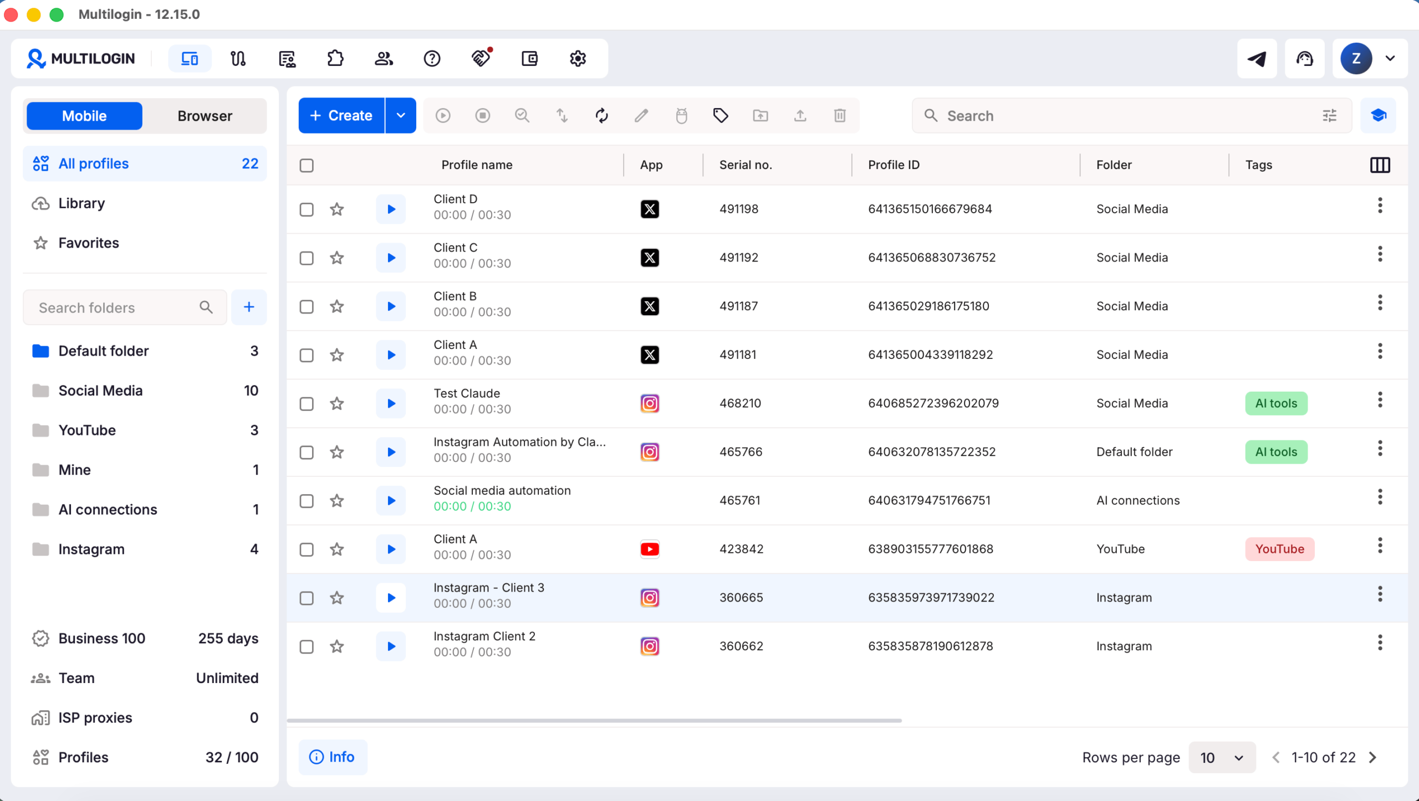Click the pencil edit toolbar icon
1419x801 pixels.
point(641,115)
